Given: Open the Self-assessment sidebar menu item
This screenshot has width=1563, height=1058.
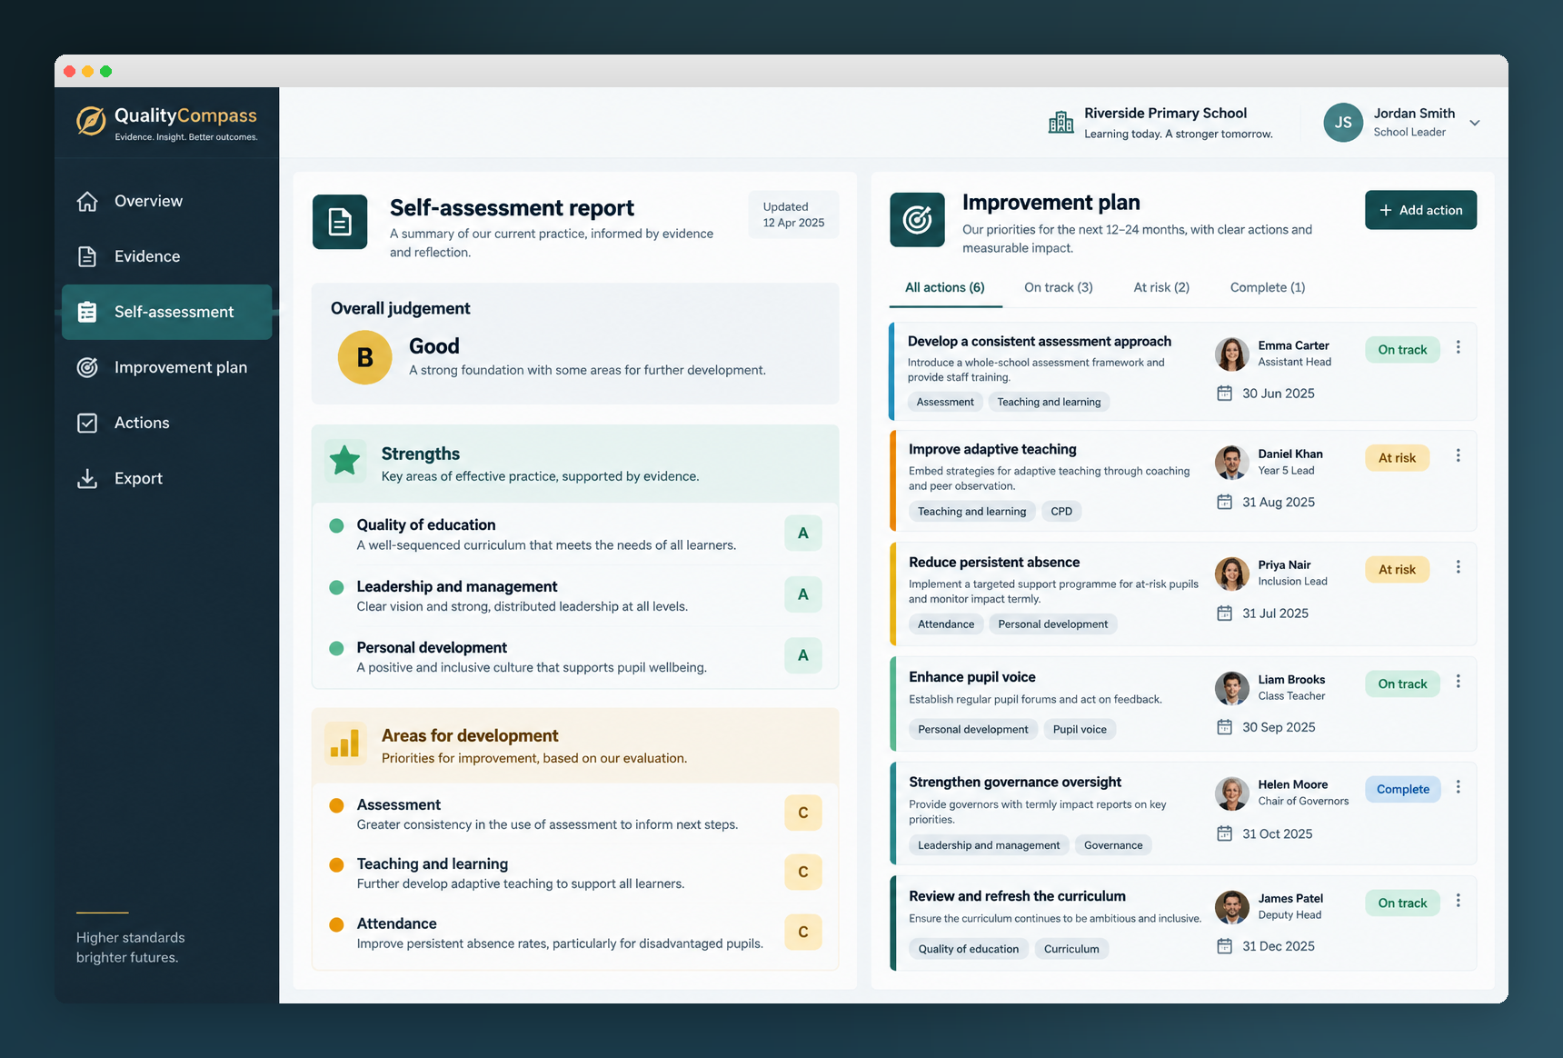Looking at the screenshot, I should coord(167,312).
